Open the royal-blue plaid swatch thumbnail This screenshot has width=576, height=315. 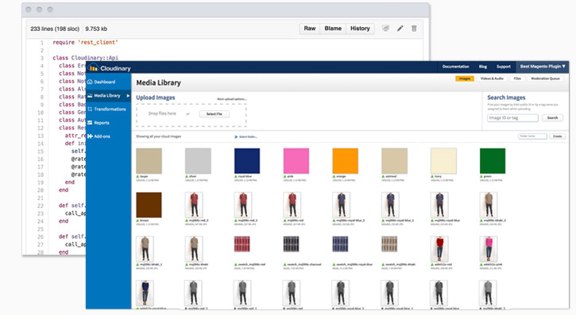pos(341,244)
